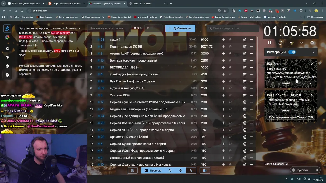This screenshot has height=183, width=326.
Task: Reset the auction timer
Action: (280, 43)
